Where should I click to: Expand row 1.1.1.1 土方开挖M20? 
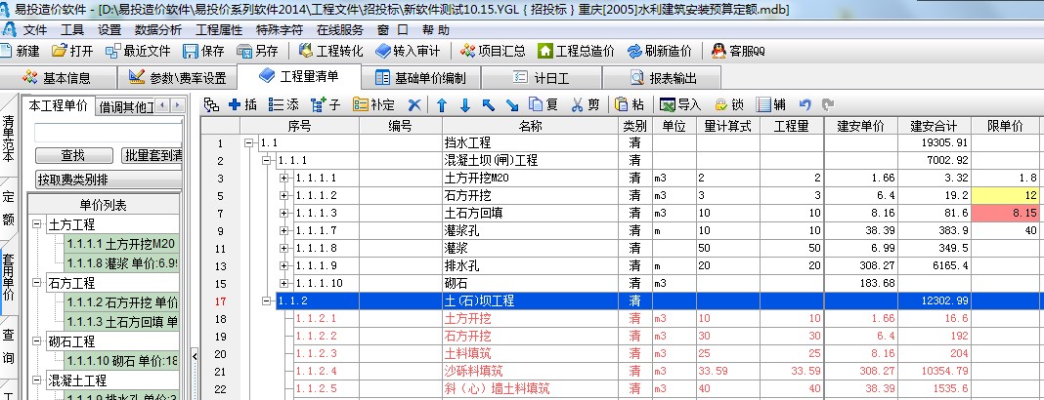(x=284, y=179)
